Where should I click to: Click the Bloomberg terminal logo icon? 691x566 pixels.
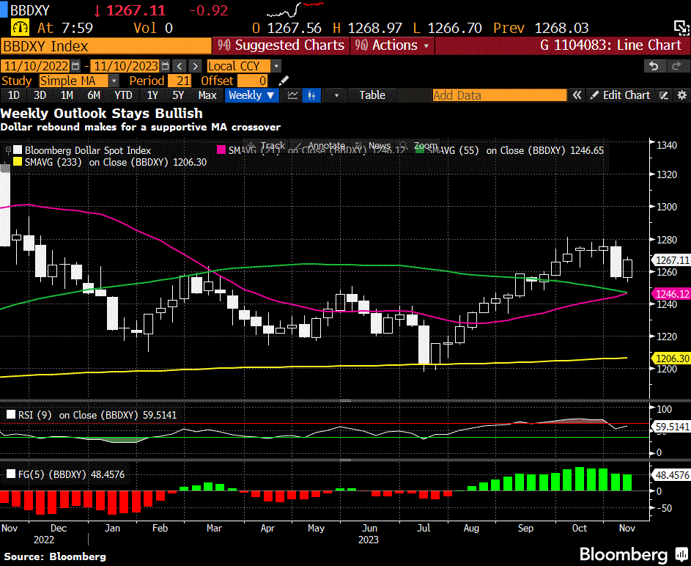click(681, 554)
